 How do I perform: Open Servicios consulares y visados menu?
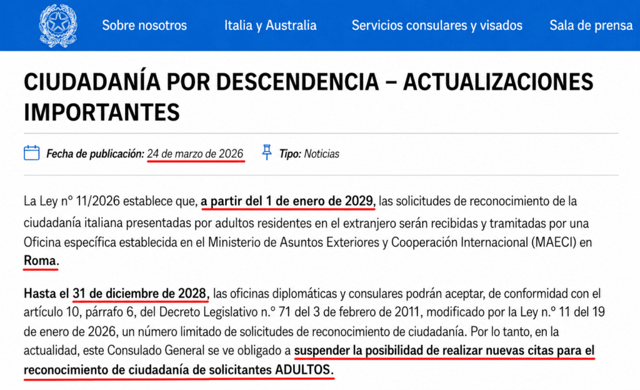[x=437, y=25]
